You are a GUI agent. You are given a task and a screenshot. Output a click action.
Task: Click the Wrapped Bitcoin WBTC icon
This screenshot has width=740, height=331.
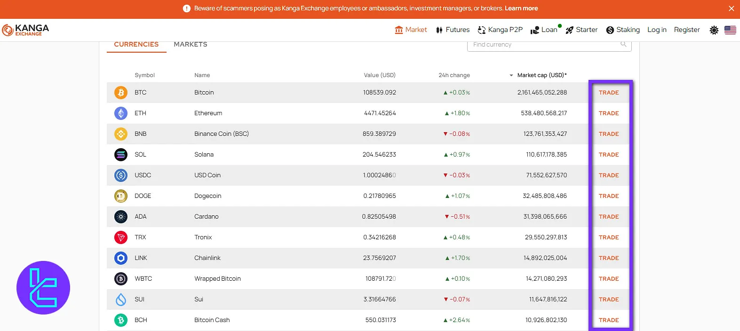point(121,279)
